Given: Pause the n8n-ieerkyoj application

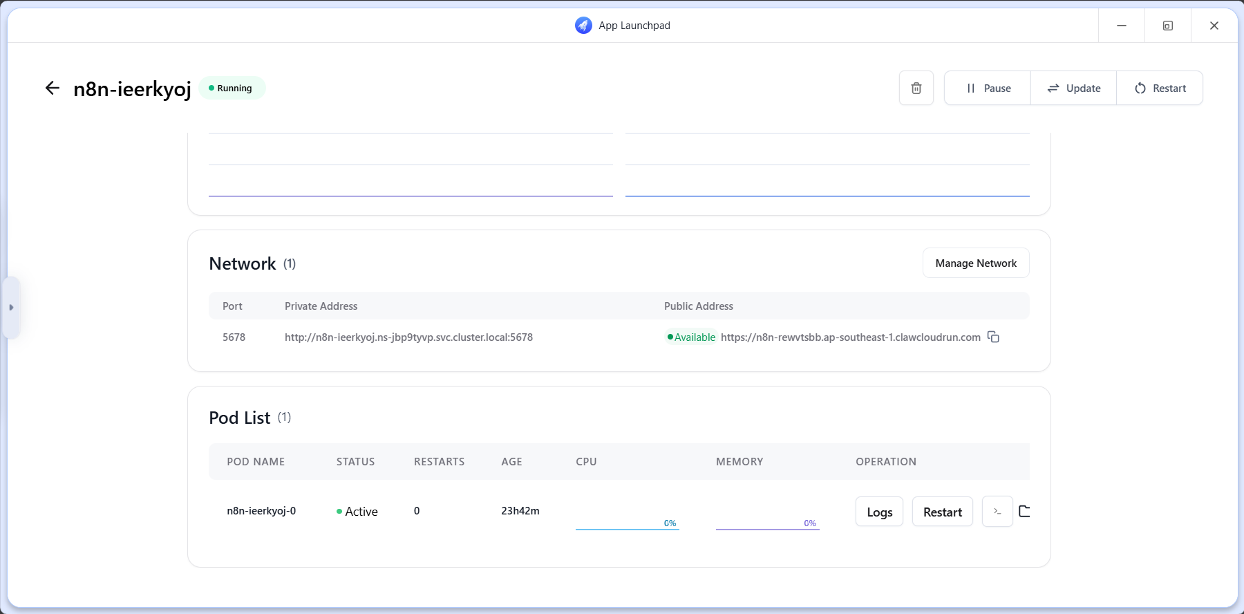Looking at the screenshot, I should click(x=988, y=88).
